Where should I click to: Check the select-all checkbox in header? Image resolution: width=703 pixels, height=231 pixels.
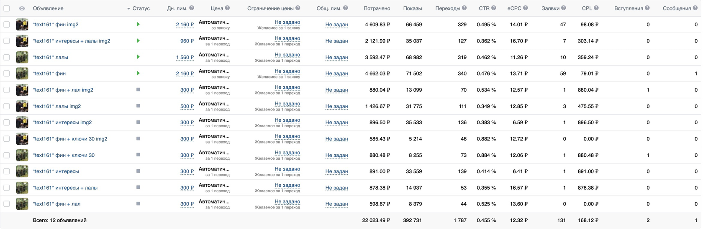click(7, 8)
